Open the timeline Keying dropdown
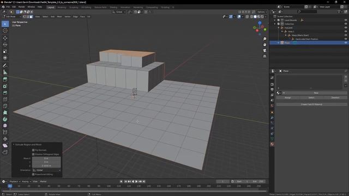The width and height of the screenshot is (349, 196). [26, 181]
